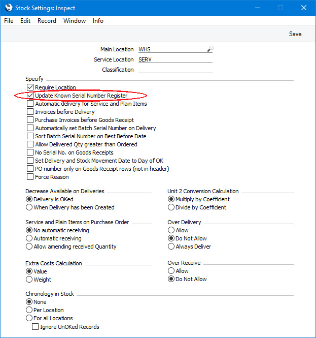Image resolution: width=316 pixels, height=338 pixels.
Task: Click into the Service Location field
Action: 175,59
